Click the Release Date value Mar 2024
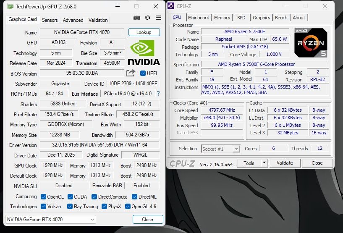Screen dimensions: 343x233 click(x=56, y=63)
